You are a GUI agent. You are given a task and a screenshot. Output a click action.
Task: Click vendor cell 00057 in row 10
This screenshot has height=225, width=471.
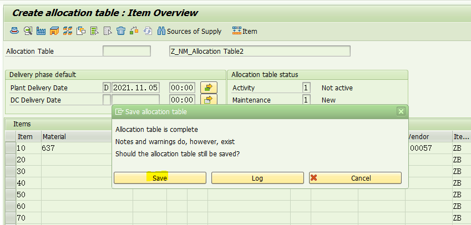[x=430, y=148]
